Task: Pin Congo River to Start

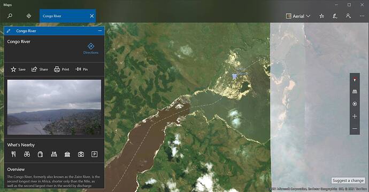Action: 81,69
